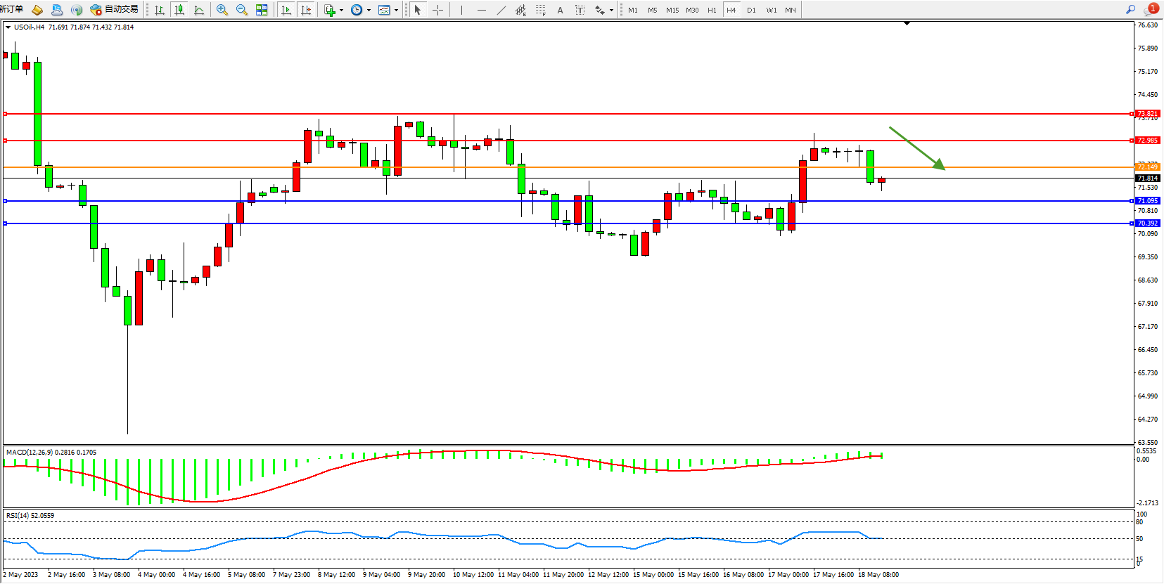Toggle the chart shift button

(x=305, y=10)
